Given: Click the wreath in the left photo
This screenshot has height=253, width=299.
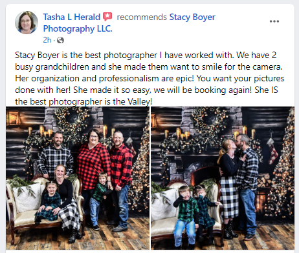Looking at the screenshot, I should pos(71,121).
